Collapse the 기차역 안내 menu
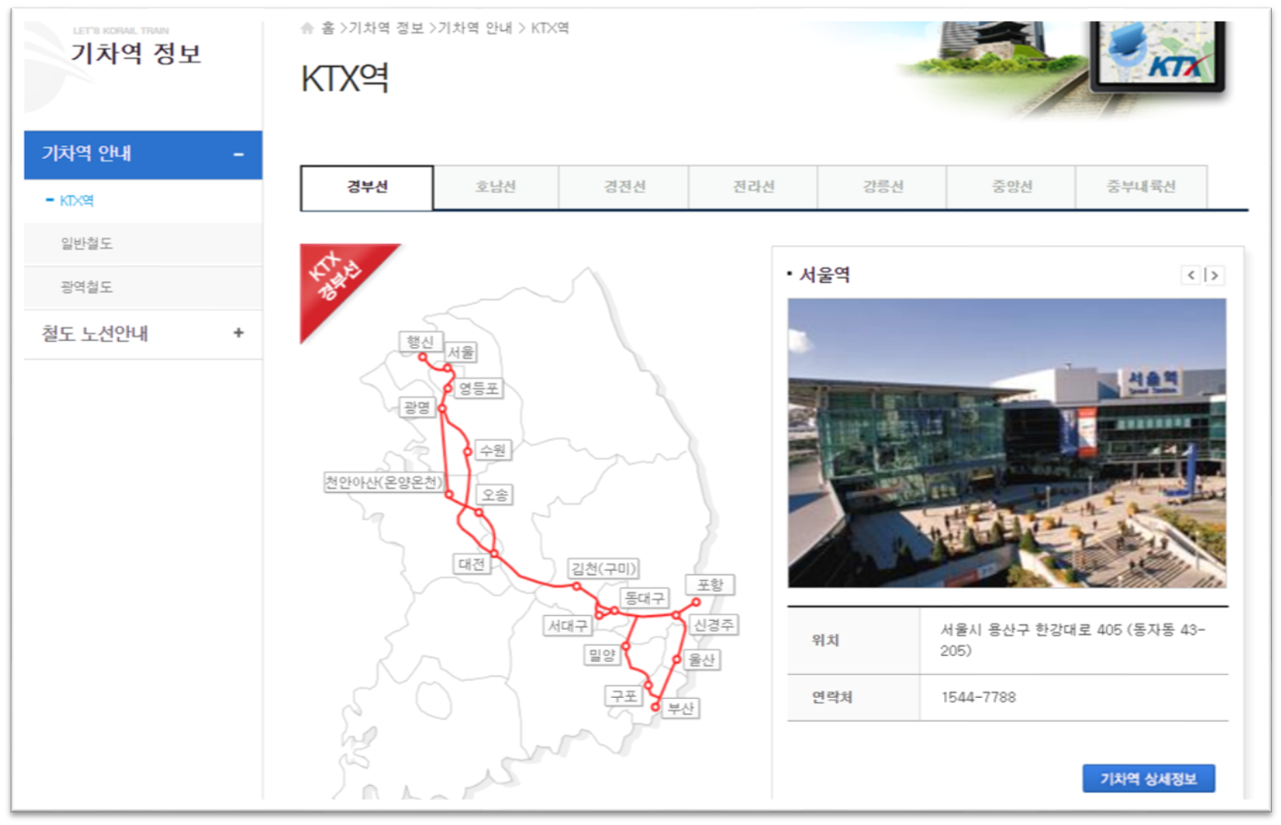 coord(239,154)
